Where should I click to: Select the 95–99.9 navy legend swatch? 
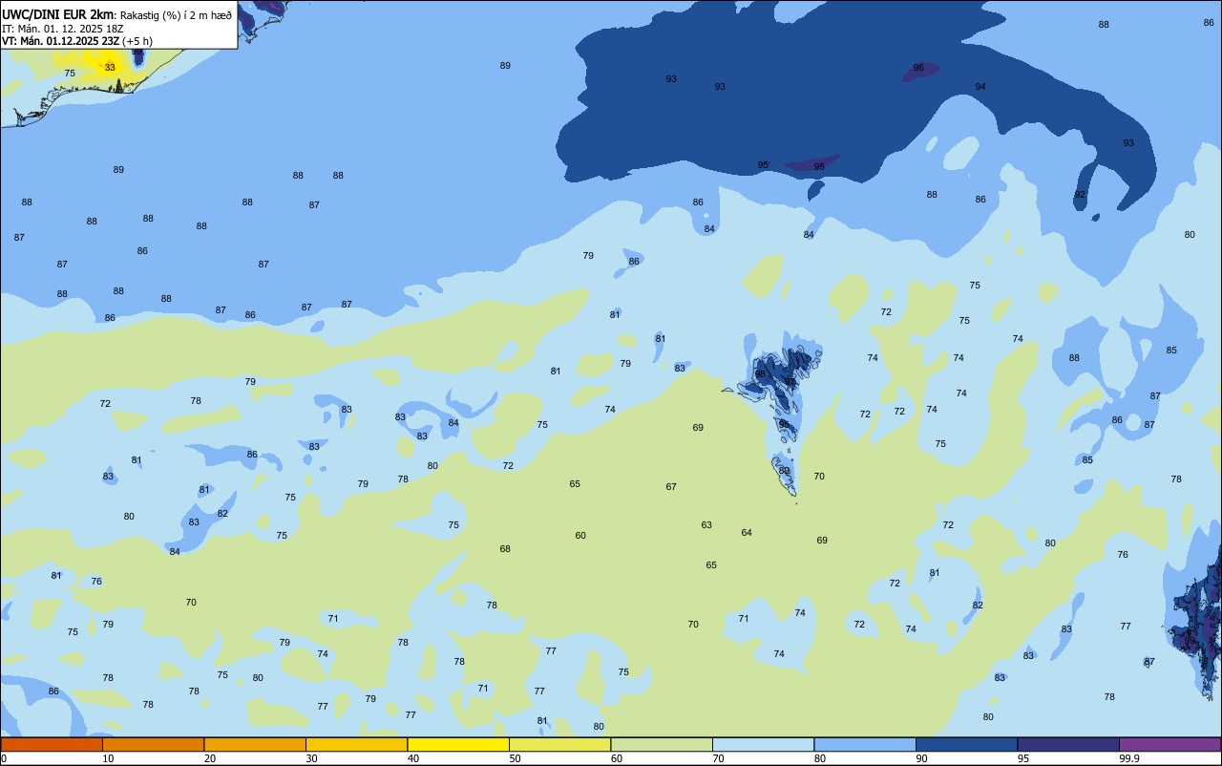click(1068, 744)
